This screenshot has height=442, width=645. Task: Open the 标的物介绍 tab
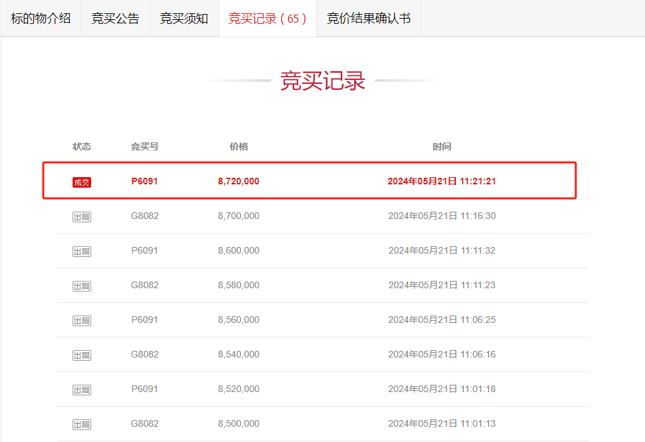pyautogui.click(x=41, y=19)
